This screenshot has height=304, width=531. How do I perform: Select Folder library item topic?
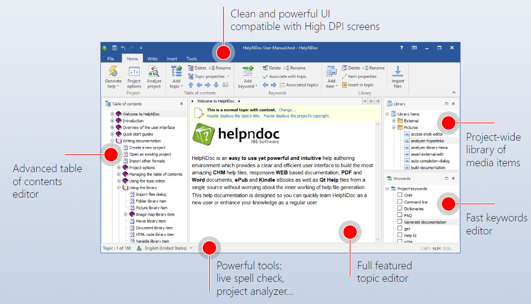click(x=151, y=201)
